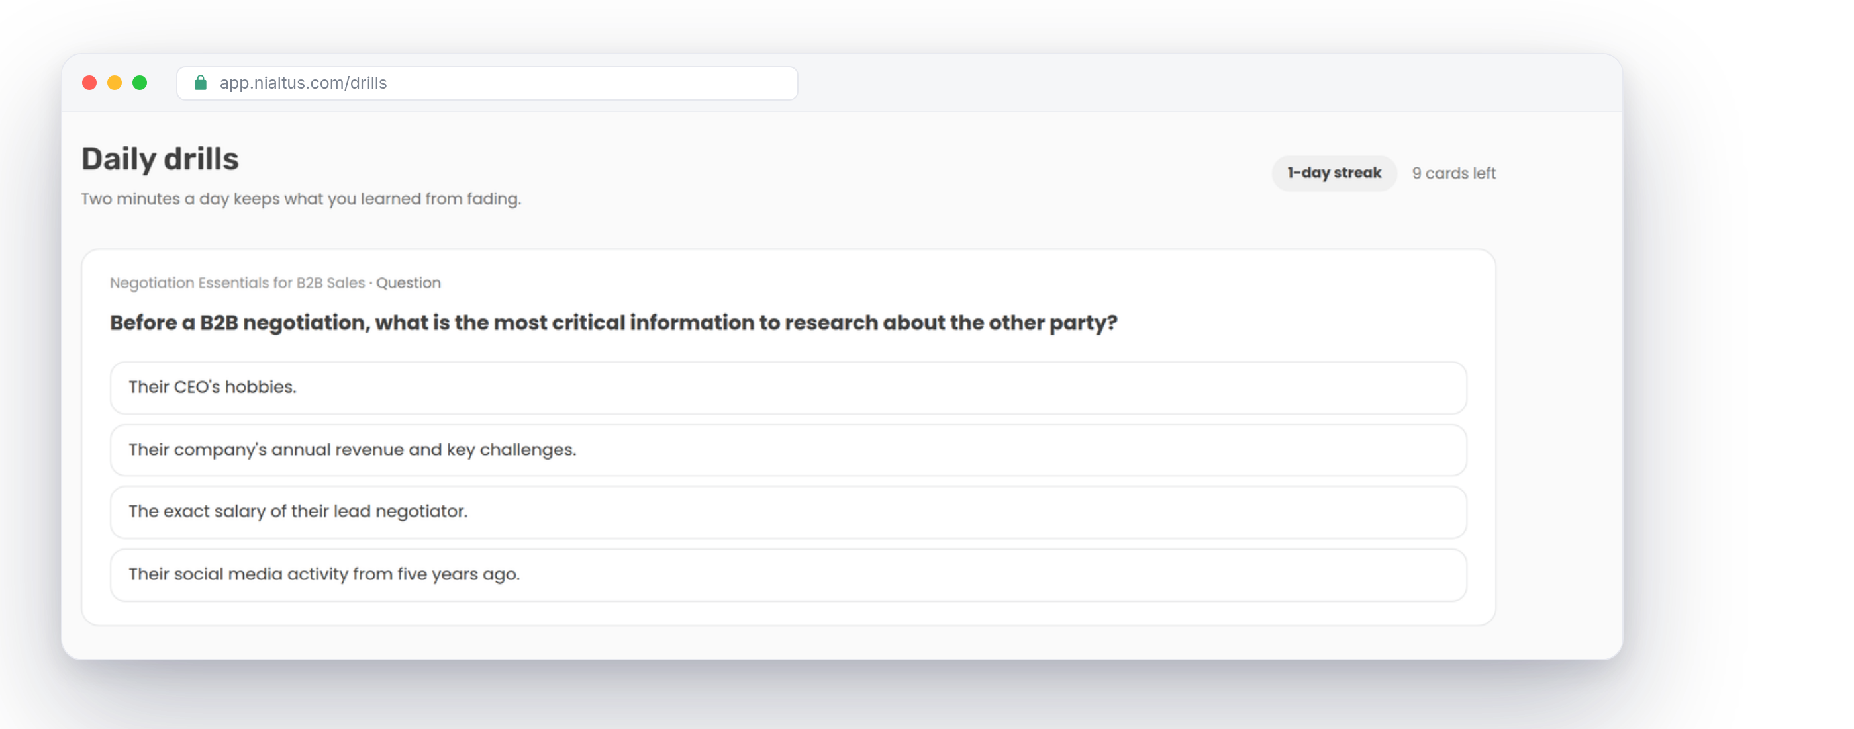This screenshot has height=729, width=1854.
Task: Click the Negotiation Essentials for B2B Sales label
Action: [238, 282]
